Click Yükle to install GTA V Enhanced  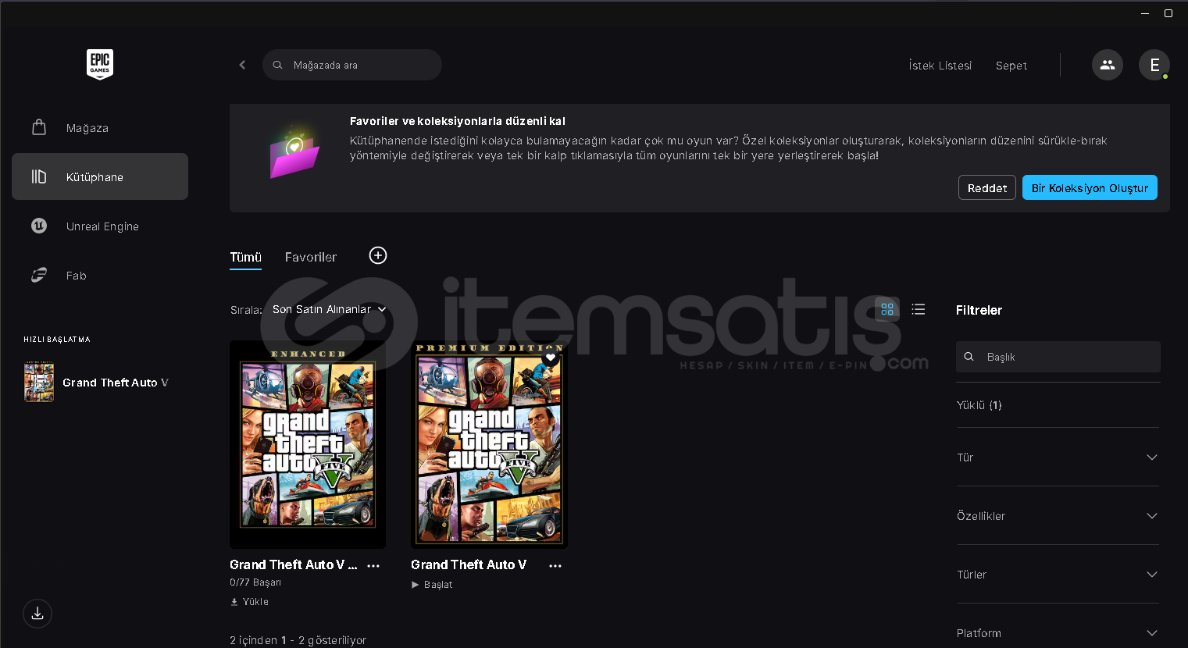tap(249, 602)
